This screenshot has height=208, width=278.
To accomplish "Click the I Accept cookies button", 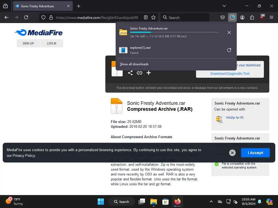I will 255,153.
